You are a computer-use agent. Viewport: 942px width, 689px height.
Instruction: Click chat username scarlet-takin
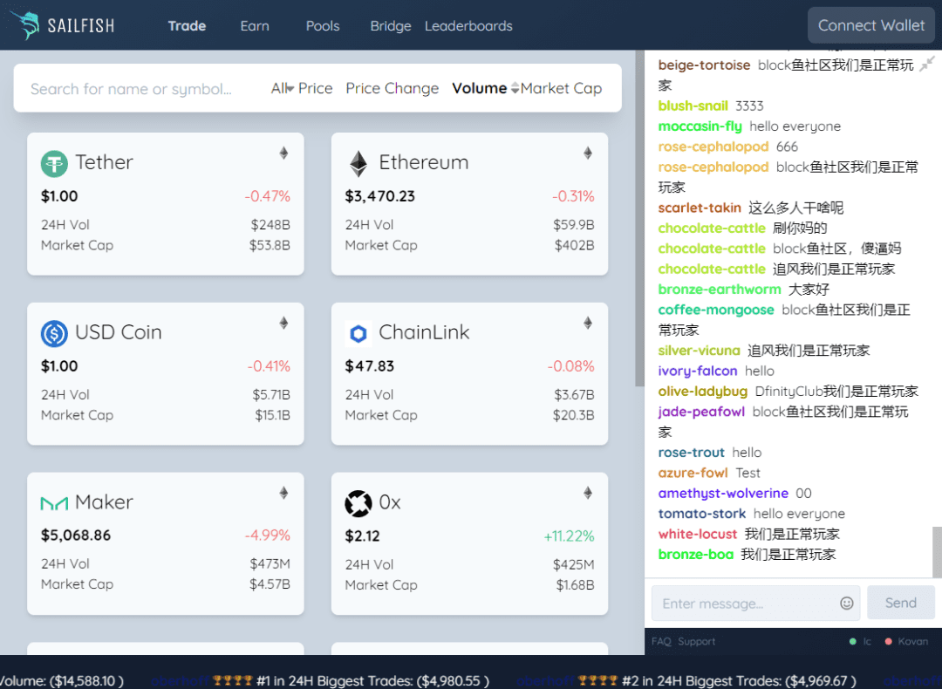700,208
